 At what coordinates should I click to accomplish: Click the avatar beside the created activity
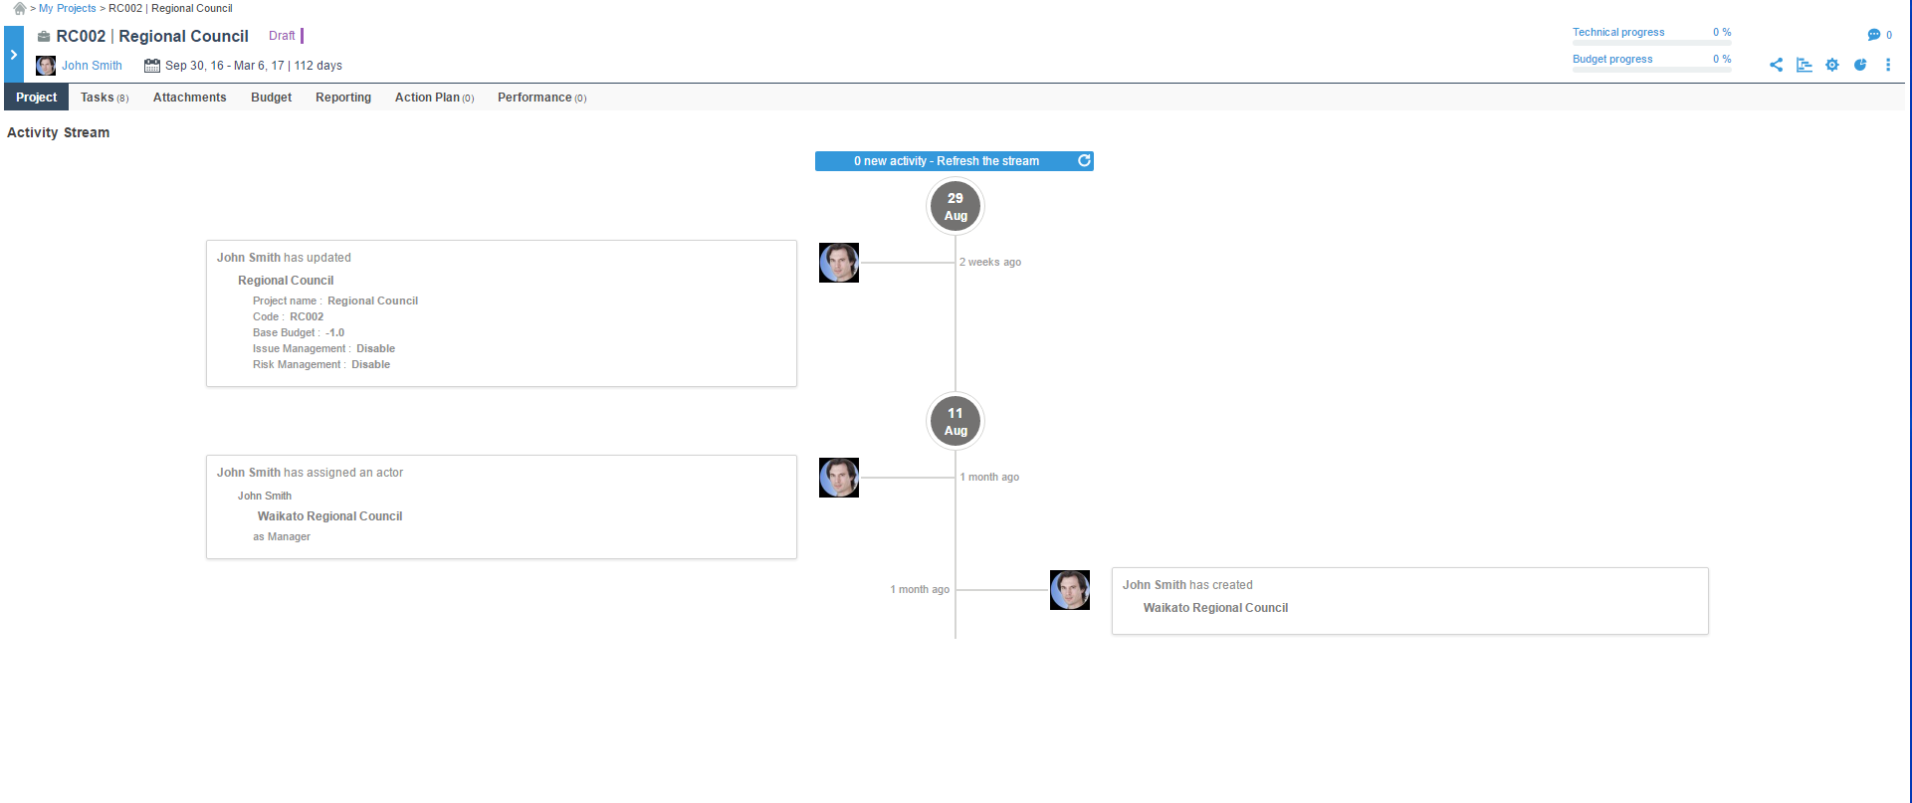1070,590
